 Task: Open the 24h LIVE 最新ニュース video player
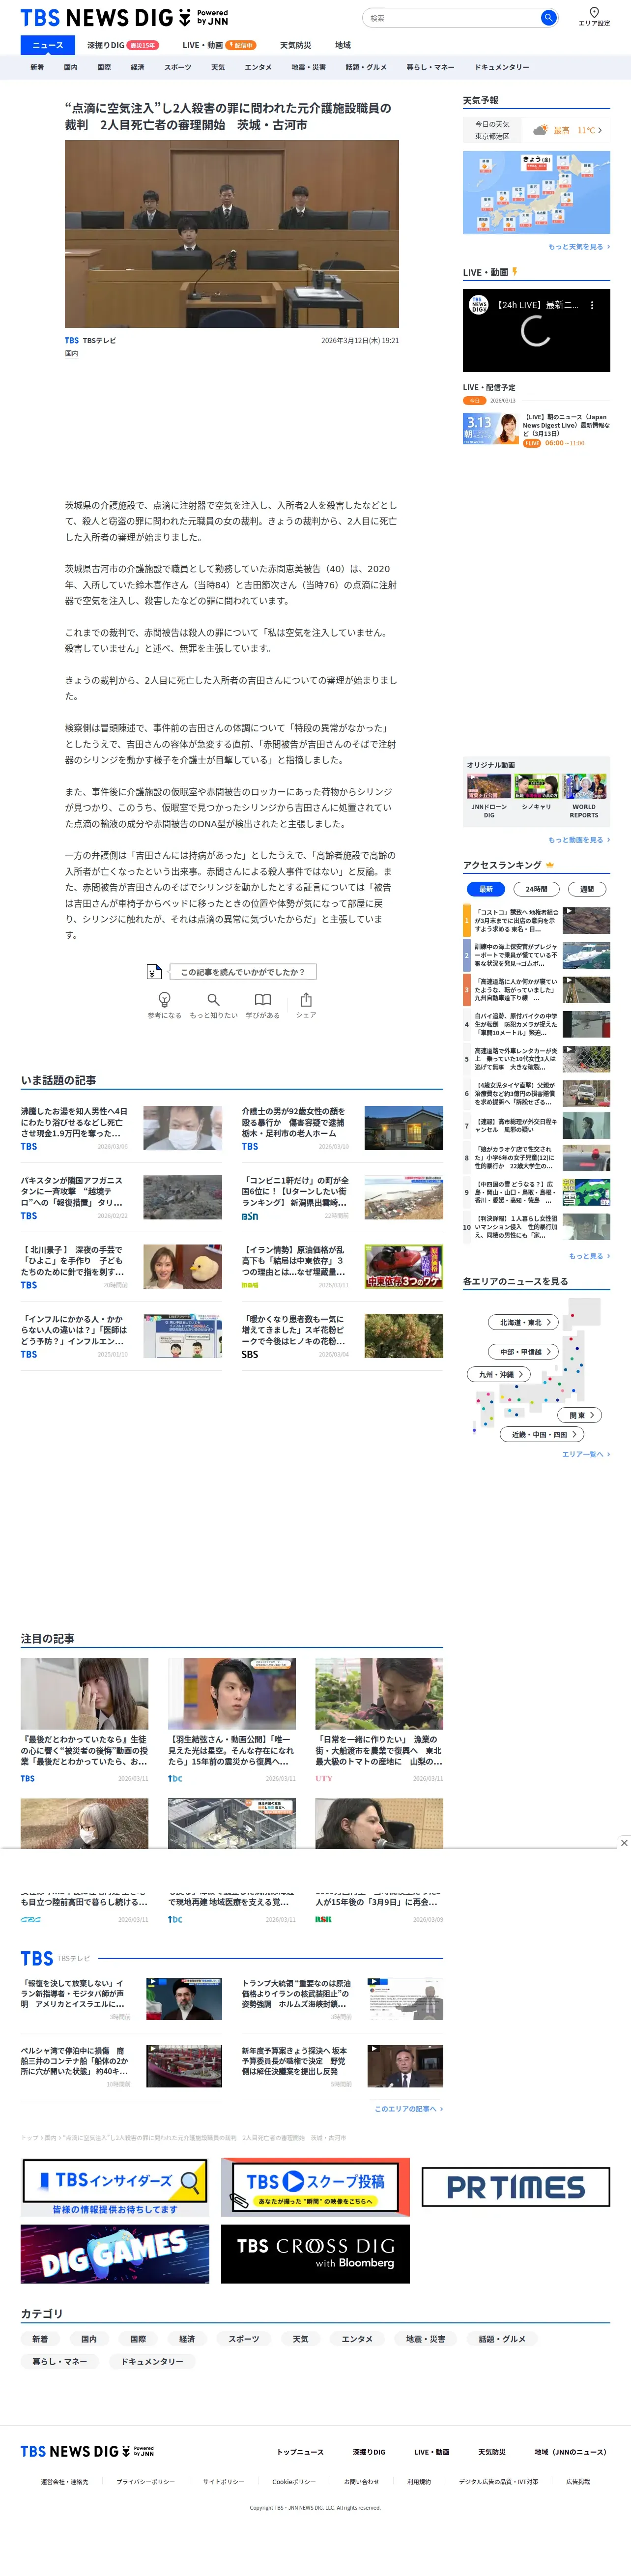coord(536,330)
